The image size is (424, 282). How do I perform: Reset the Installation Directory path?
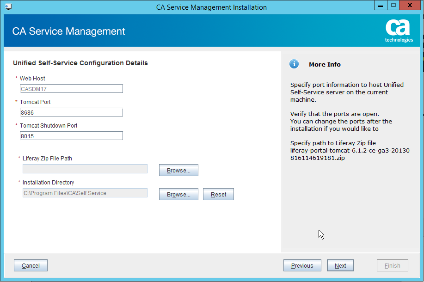218,194
